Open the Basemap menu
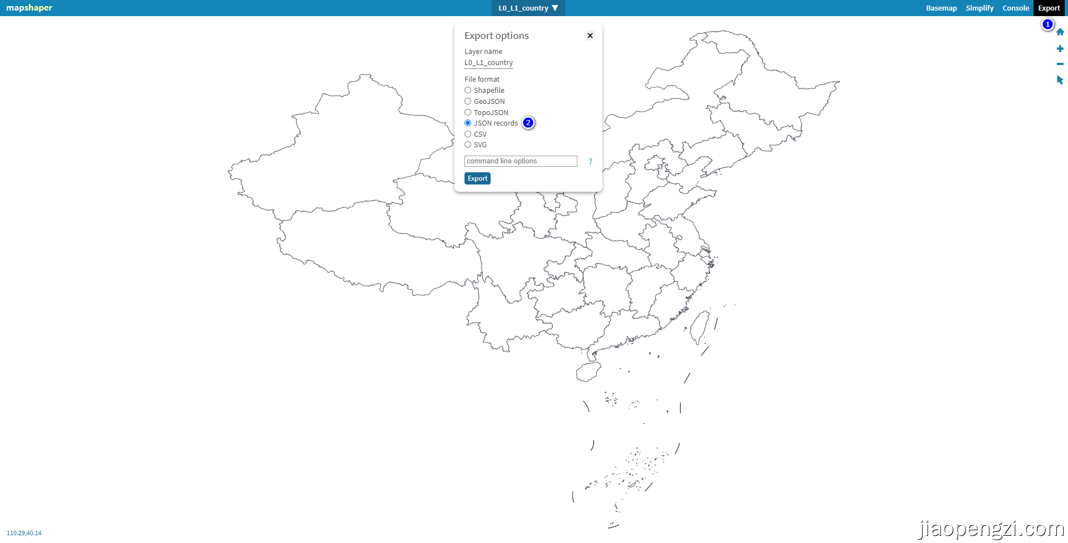 (x=941, y=8)
